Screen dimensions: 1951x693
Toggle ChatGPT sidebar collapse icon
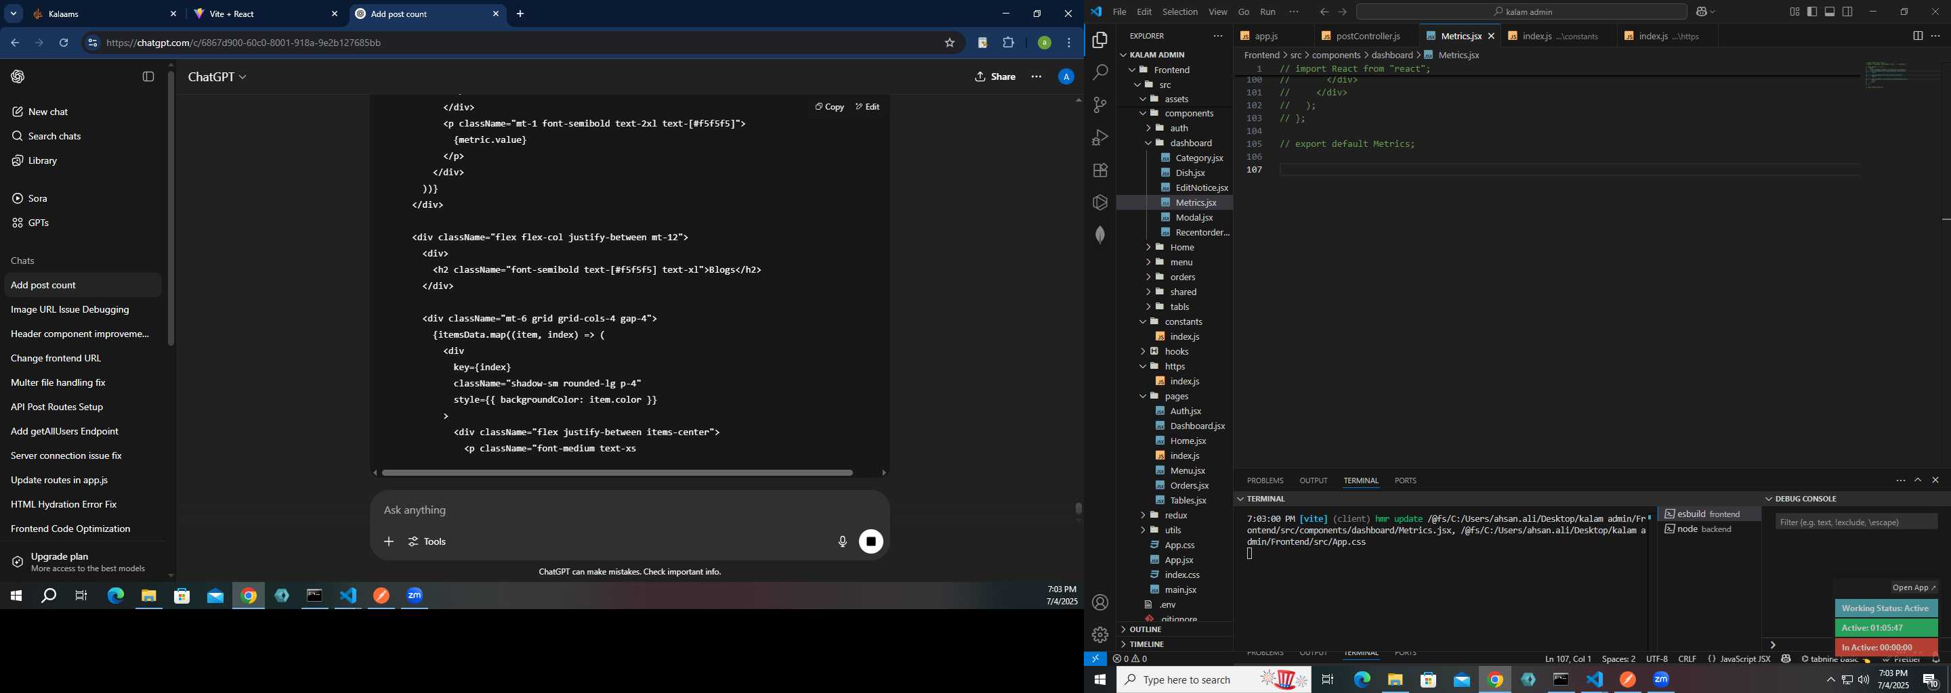148,77
